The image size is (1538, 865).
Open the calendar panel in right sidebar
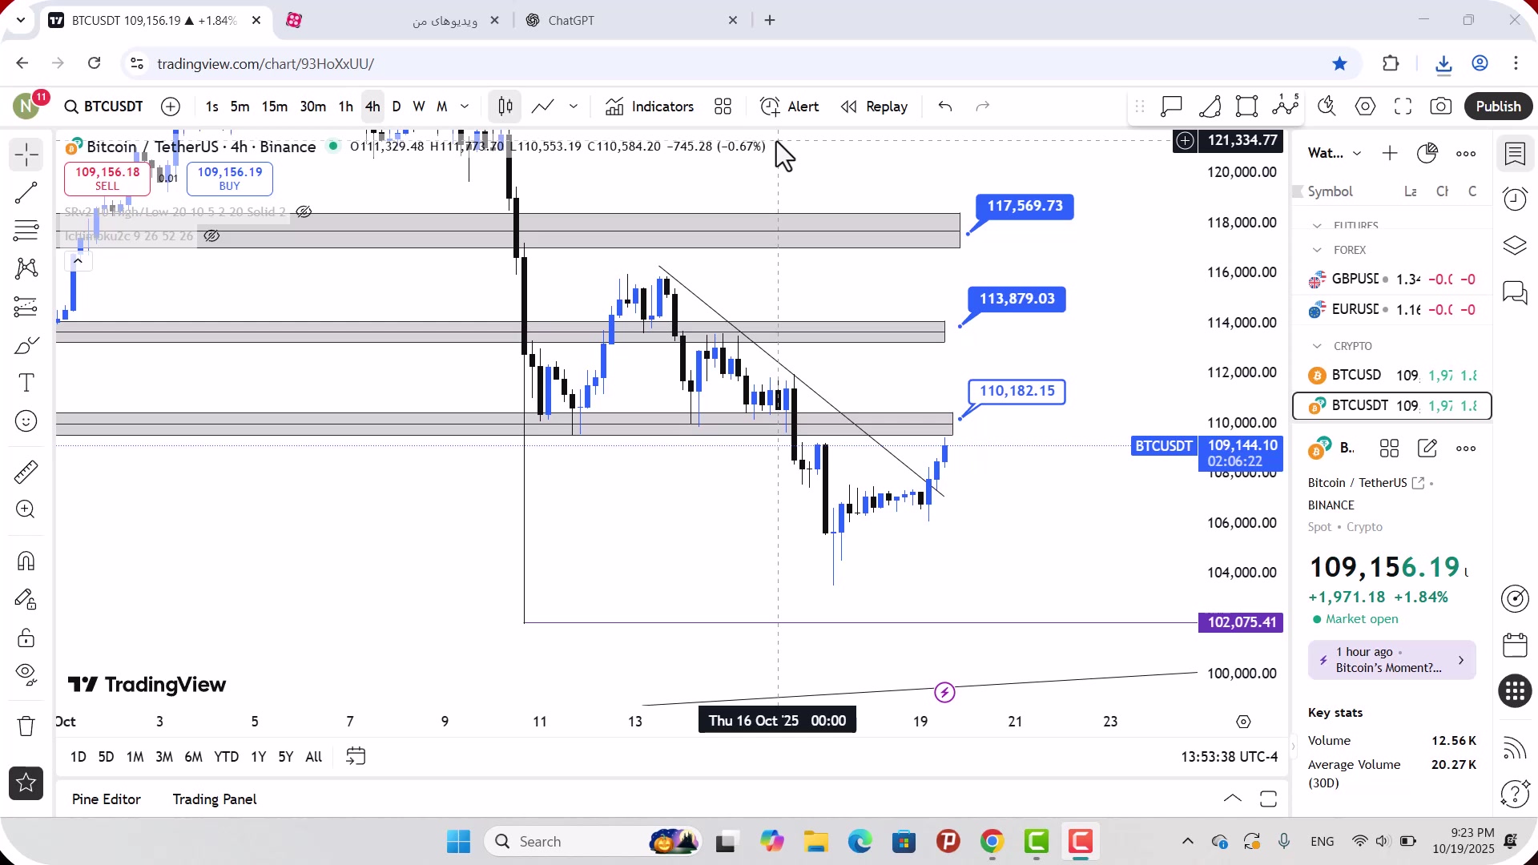[x=1515, y=645]
